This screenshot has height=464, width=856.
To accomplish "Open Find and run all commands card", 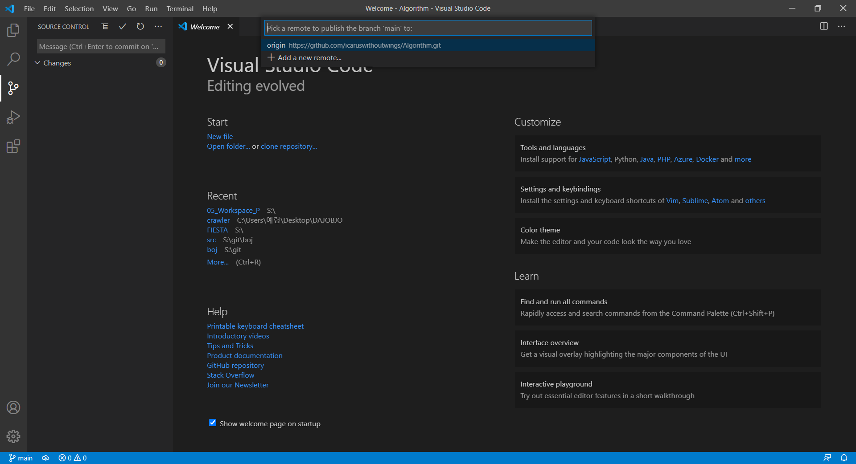I will pos(668,307).
